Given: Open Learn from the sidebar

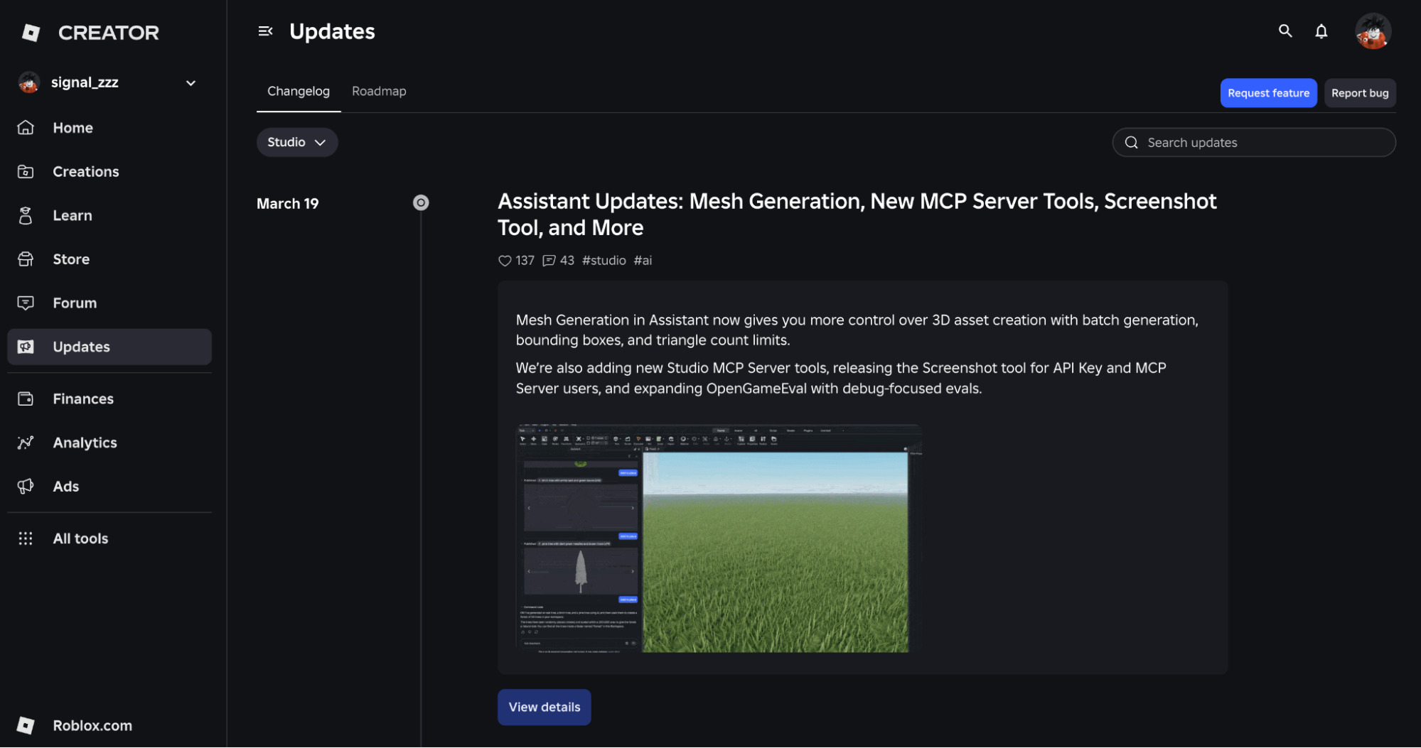Looking at the screenshot, I should (x=109, y=216).
